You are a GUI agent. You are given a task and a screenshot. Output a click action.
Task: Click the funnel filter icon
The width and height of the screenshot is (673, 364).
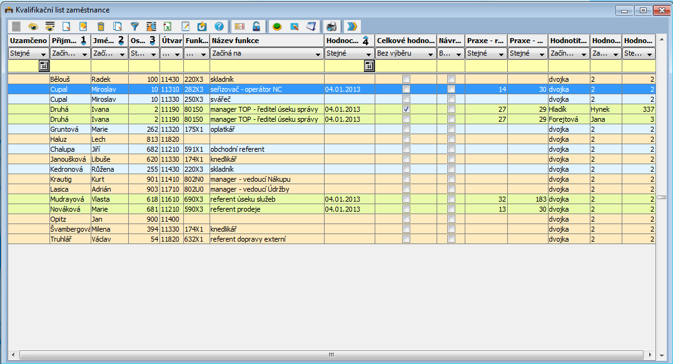click(x=134, y=26)
